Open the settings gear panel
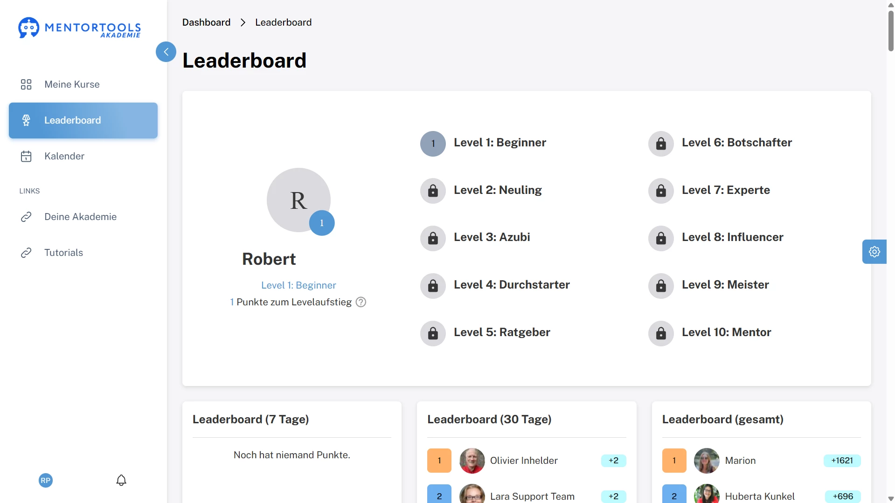 click(874, 252)
